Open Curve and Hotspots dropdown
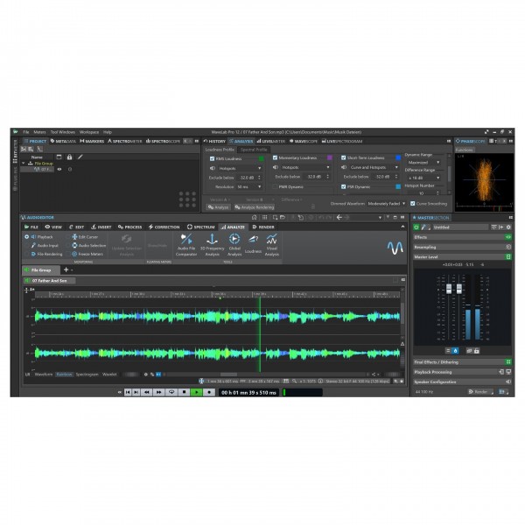This screenshot has height=525, width=525. click(x=374, y=167)
